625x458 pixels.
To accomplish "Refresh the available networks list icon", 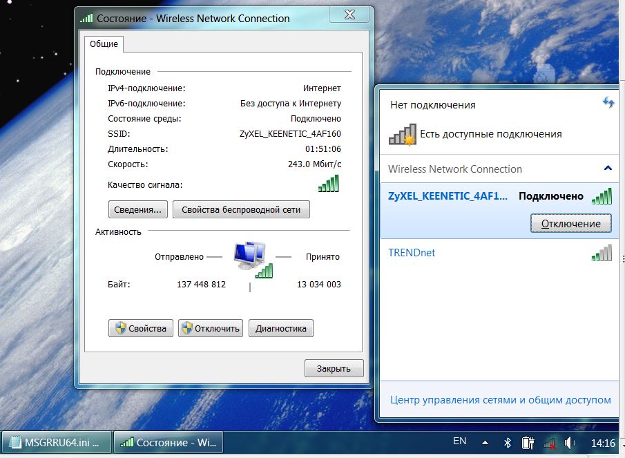I will pos(608,103).
